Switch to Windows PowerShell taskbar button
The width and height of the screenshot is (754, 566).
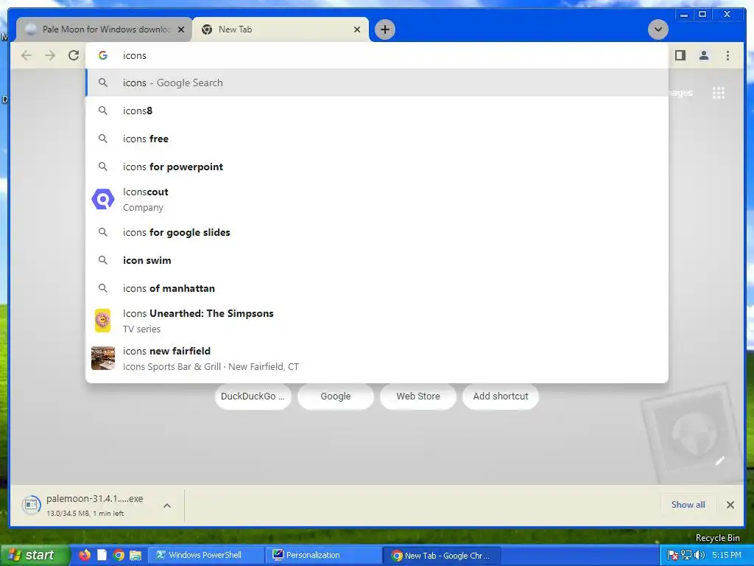(x=205, y=555)
